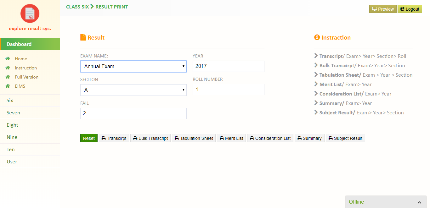Click into the Year input field
The image size is (430, 208).
tap(228, 66)
